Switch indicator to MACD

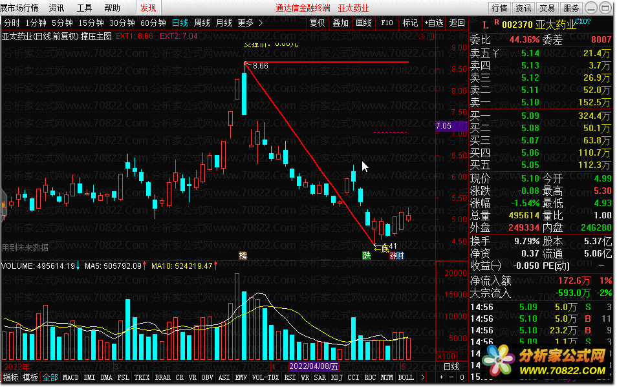tap(71, 377)
